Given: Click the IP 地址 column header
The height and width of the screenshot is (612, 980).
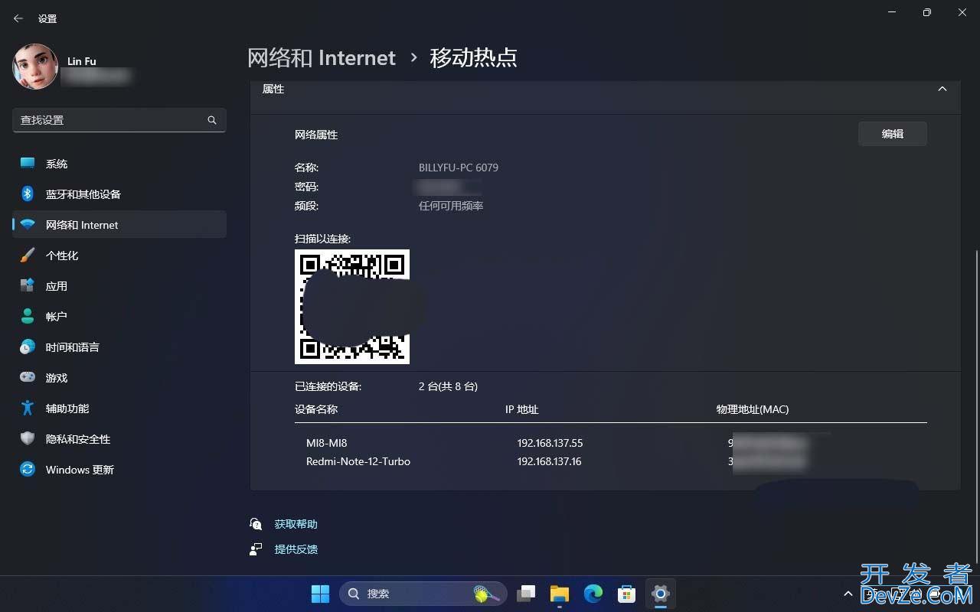Looking at the screenshot, I should [522, 409].
